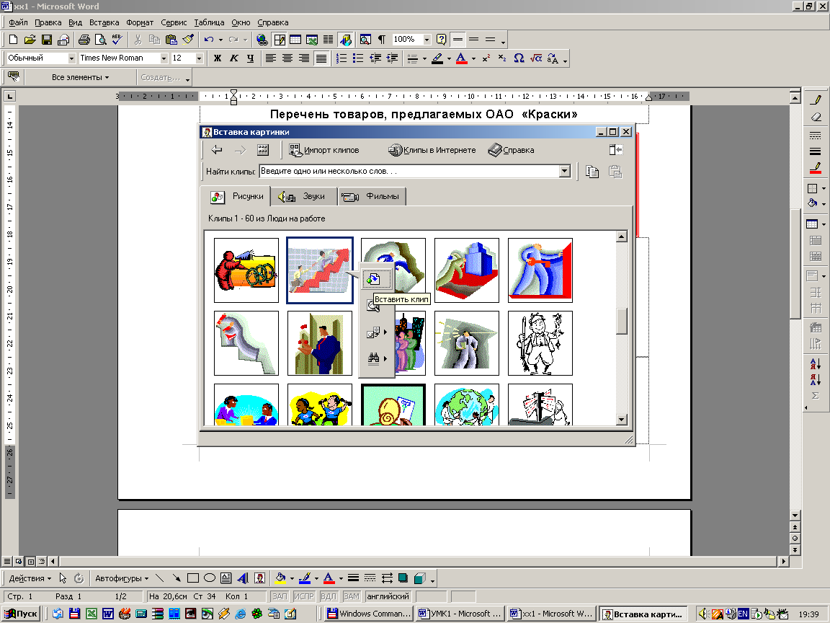Select the Рисунки tab
830x623 pixels.
point(236,196)
